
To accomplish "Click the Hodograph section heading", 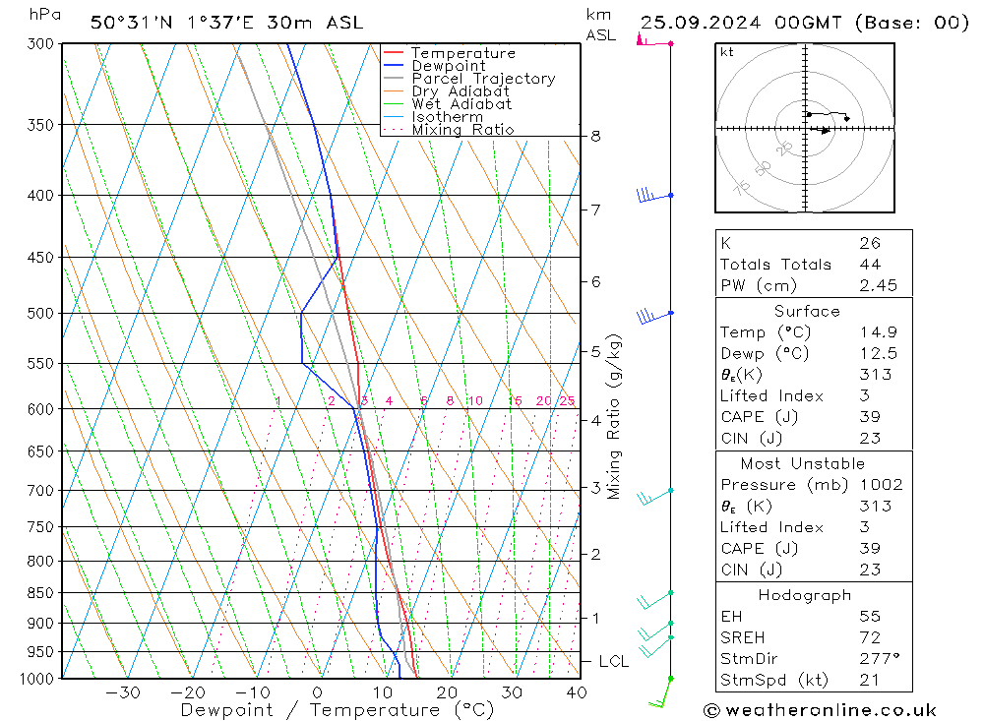I will 805,595.
